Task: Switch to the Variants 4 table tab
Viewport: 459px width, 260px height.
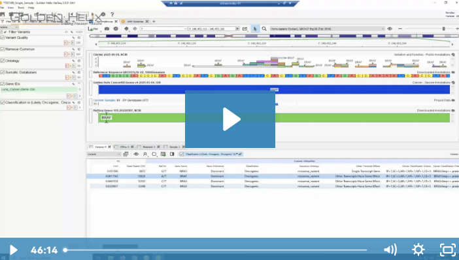Action: coord(101,147)
